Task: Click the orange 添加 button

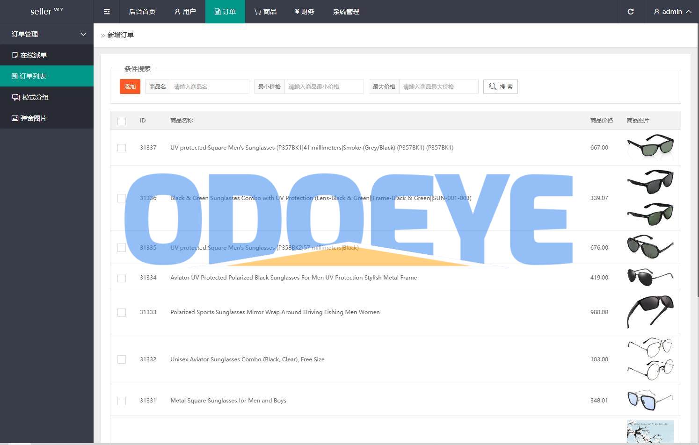Action: pos(130,86)
